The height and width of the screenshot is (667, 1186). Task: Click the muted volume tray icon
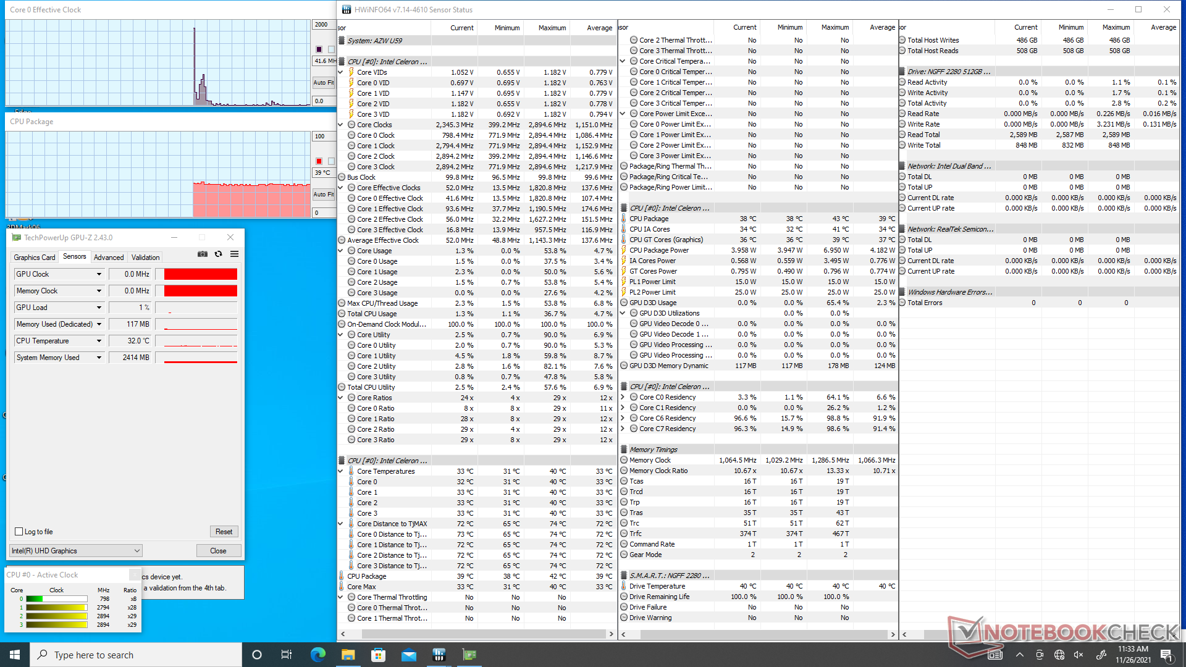(1079, 655)
